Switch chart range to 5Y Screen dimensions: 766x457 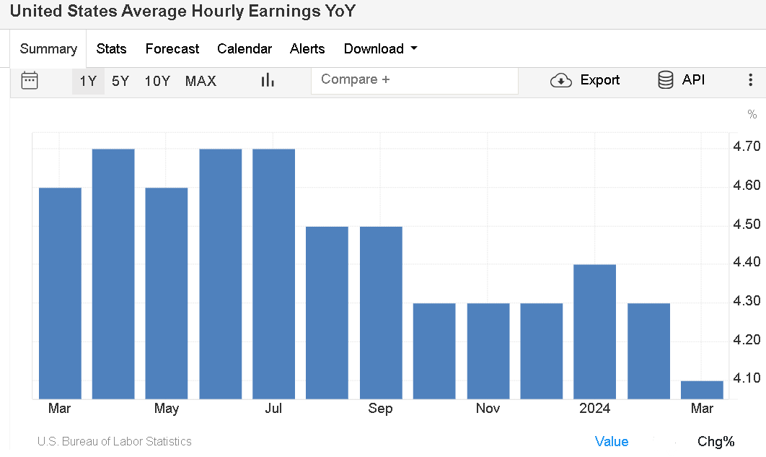point(120,81)
